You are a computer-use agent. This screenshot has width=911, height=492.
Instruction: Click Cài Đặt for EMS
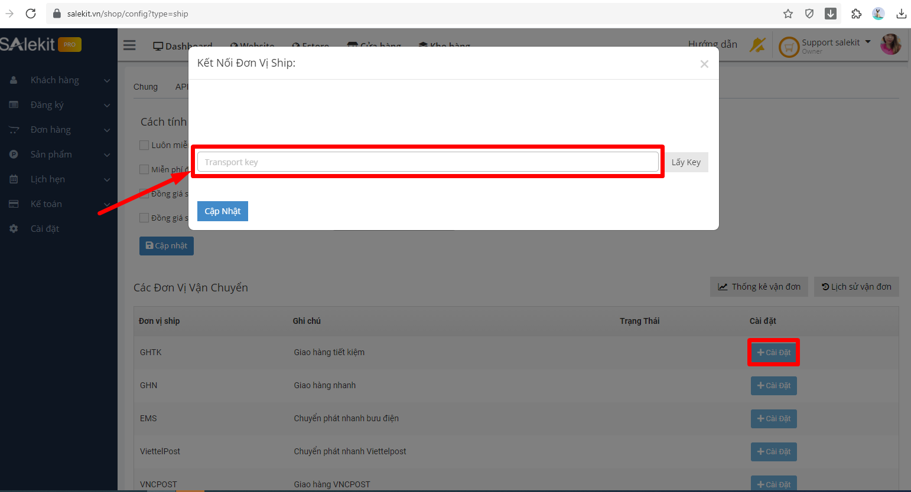click(x=774, y=418)
